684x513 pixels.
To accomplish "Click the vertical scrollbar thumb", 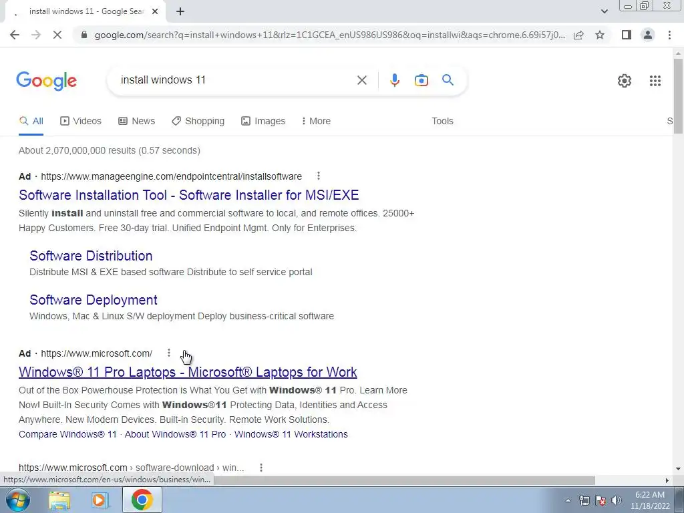I will coord(678,96).
